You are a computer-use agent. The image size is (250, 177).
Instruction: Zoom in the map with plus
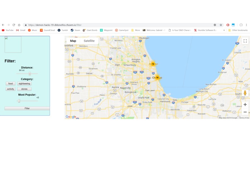(x=245, y=105)
